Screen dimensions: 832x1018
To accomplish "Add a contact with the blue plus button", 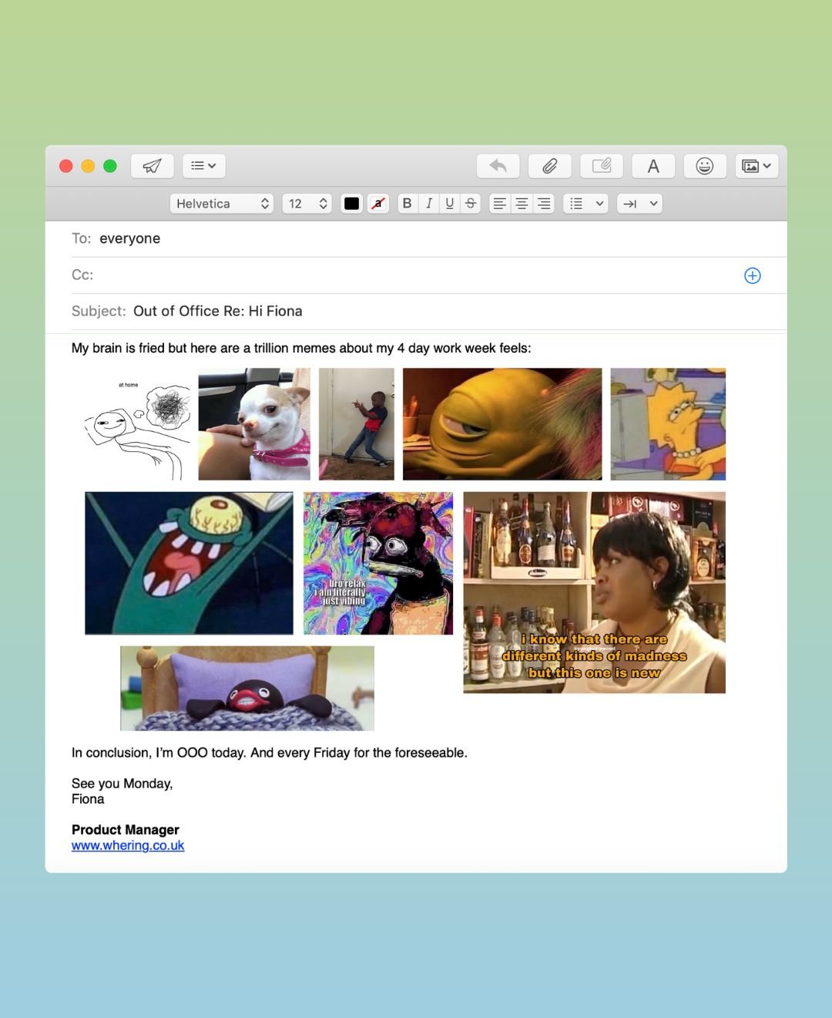I will 753,275.
